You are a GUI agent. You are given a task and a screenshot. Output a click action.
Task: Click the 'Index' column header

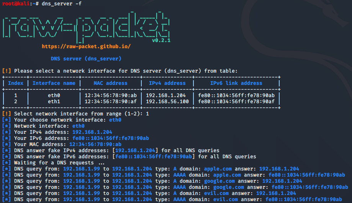coord(15,83)
